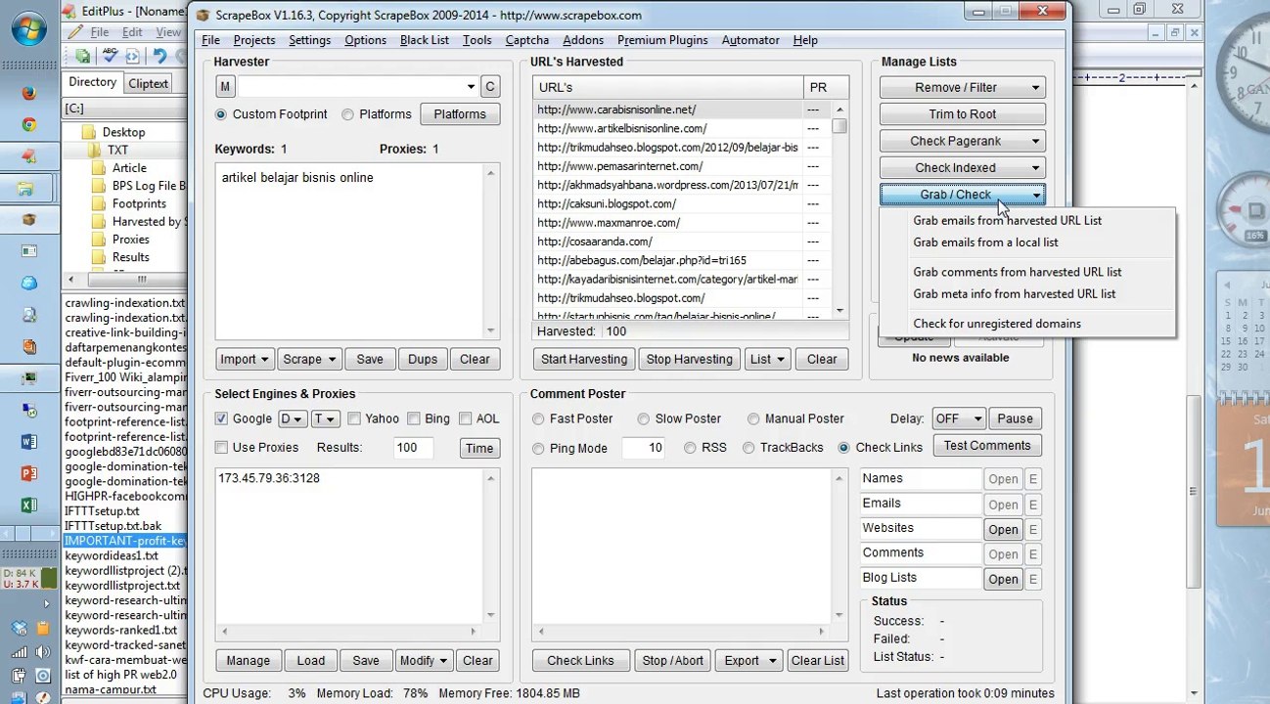Image resolution: width=1270 pixels, height=704 pixels.
Task: Click the M button beside Harvester field
Action: tap(225, 87)
